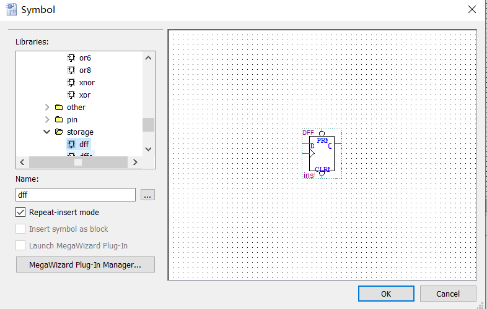Viewport: 487px width, 309px height.
Task: Click the dff symbol icon
Action: (x=71, y=144)
